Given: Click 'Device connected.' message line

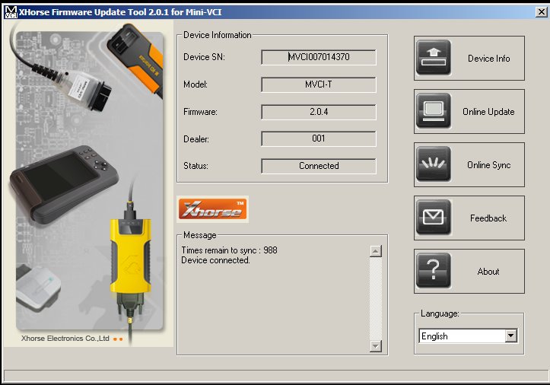Looking at the screenshot, I should [215, 260].
